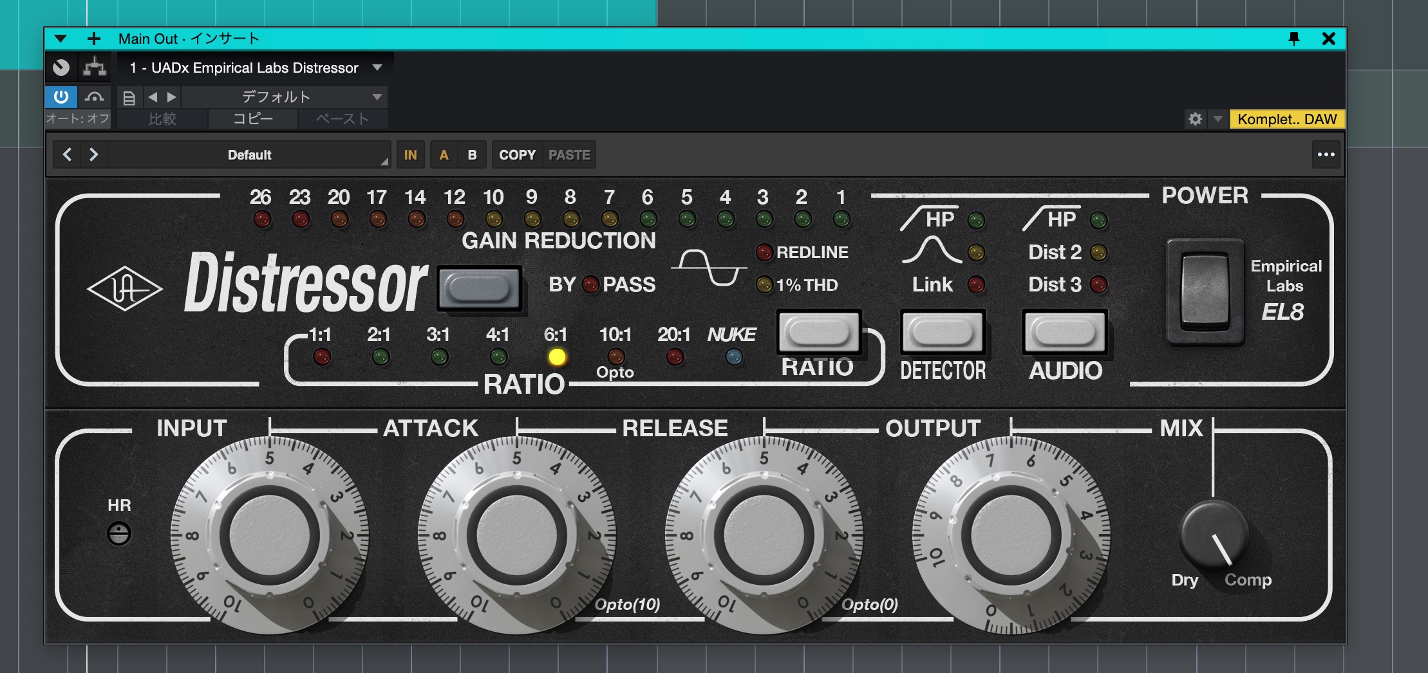
Task: Click the sine wave distortion icon
Action: point(709,267)
